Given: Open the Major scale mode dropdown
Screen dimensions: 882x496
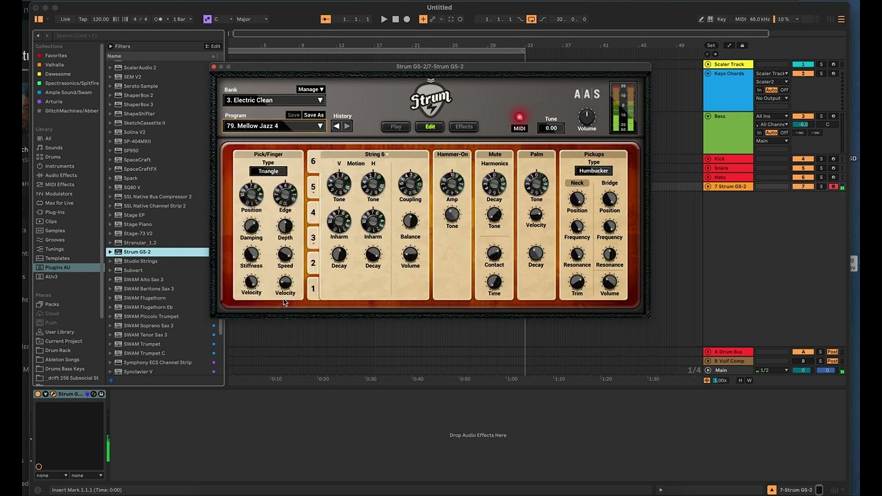Looking at the screenshot, I should pos(252,19).
